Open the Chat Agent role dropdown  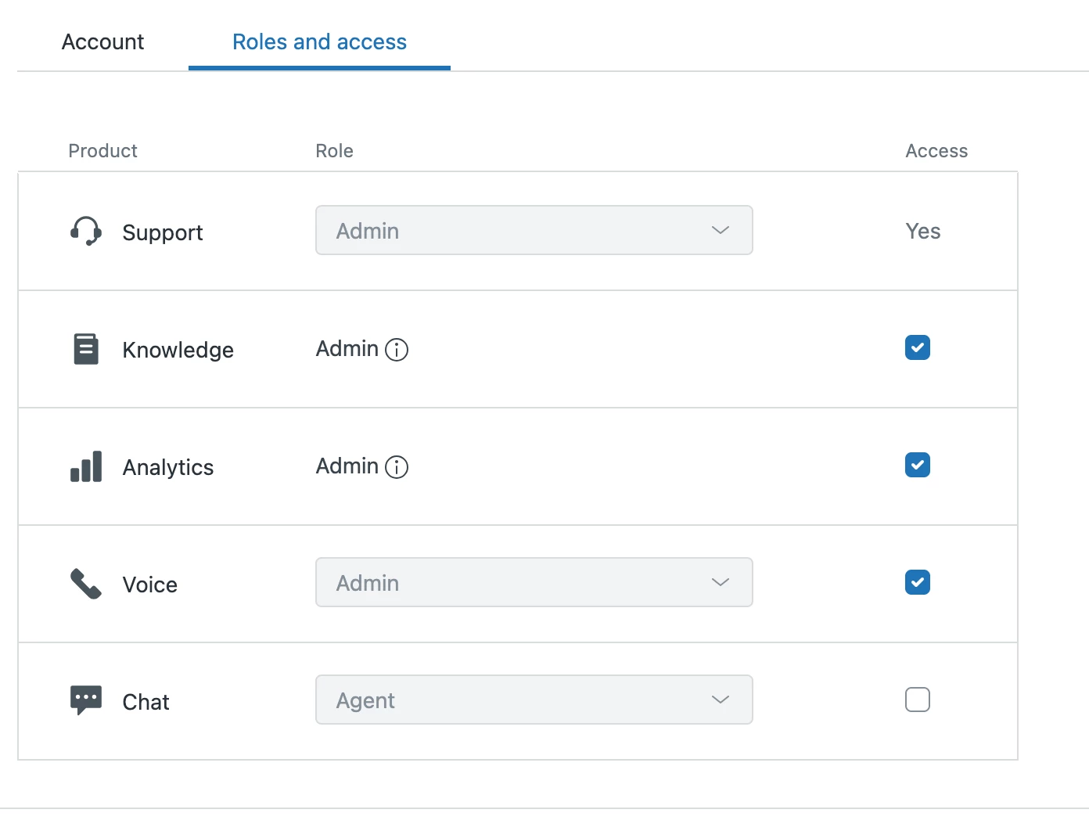point(534,700)
